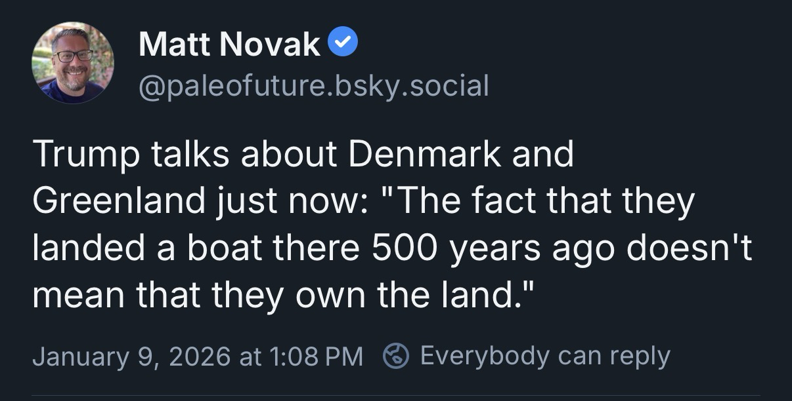Click the word "Greenland" in post
792x401 pixels.
(x=117, y=202)
